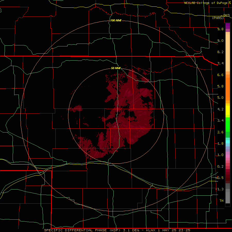This screenshot has height=232, width=232.
Task: Click the bright green color bar segment
Action: [x=228, y=125]
